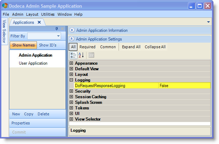Collapse the Logging category

coord(71,80)
